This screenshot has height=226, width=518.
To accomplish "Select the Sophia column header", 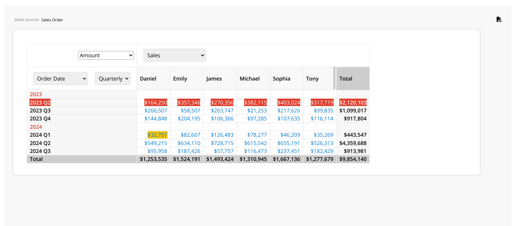I will (x=282, y=79).
